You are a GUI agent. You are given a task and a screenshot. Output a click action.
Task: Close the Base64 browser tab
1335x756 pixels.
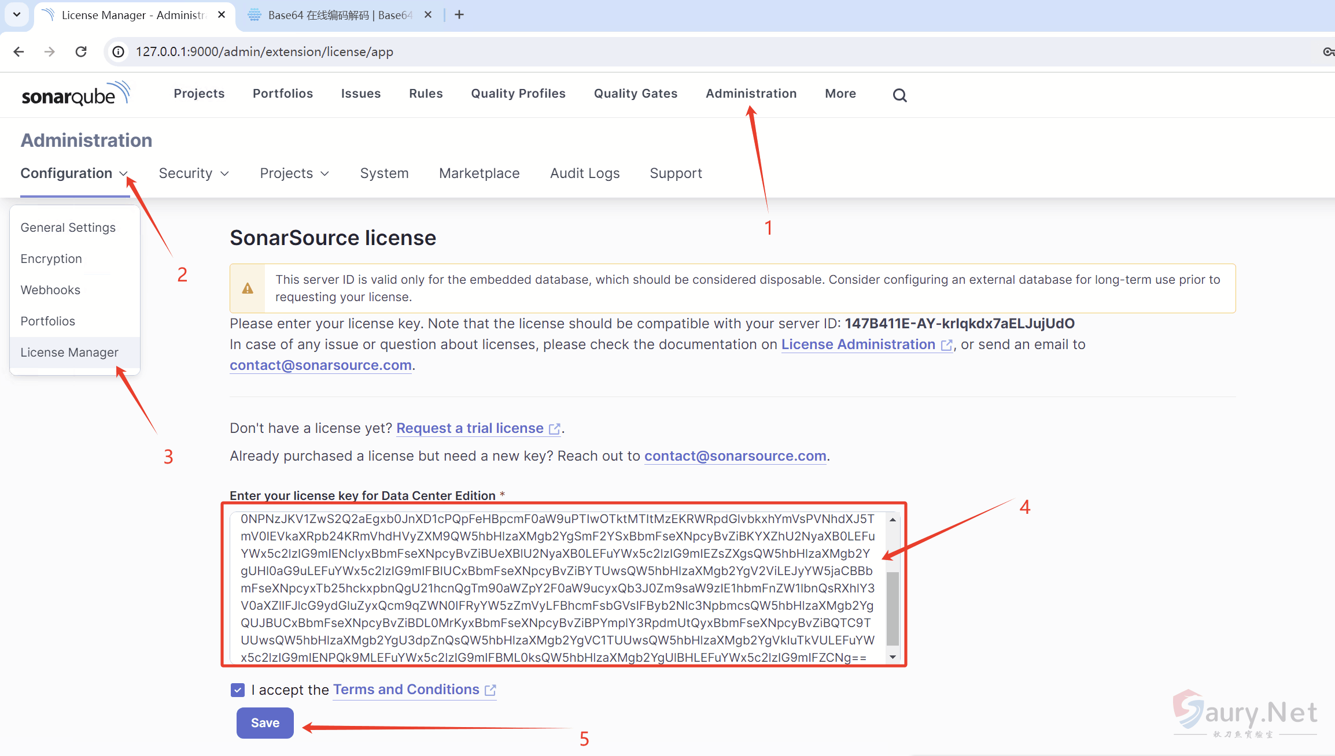[x=428, y=15]
